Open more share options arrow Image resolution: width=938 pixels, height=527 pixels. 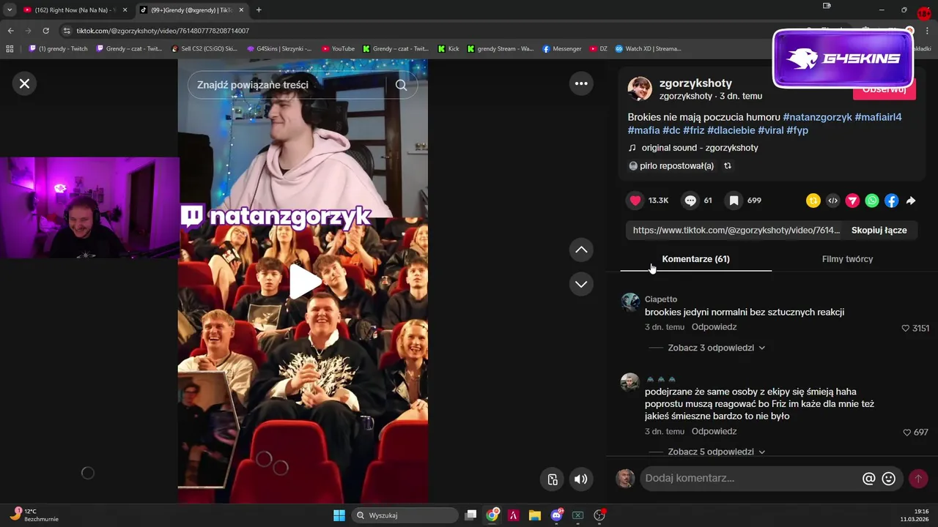tap(911, 201)
